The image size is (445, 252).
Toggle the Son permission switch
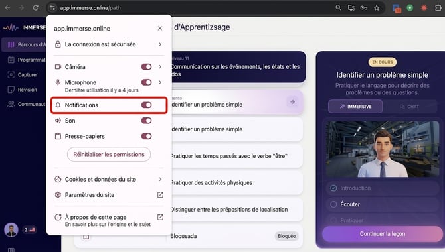pos(146,121)
